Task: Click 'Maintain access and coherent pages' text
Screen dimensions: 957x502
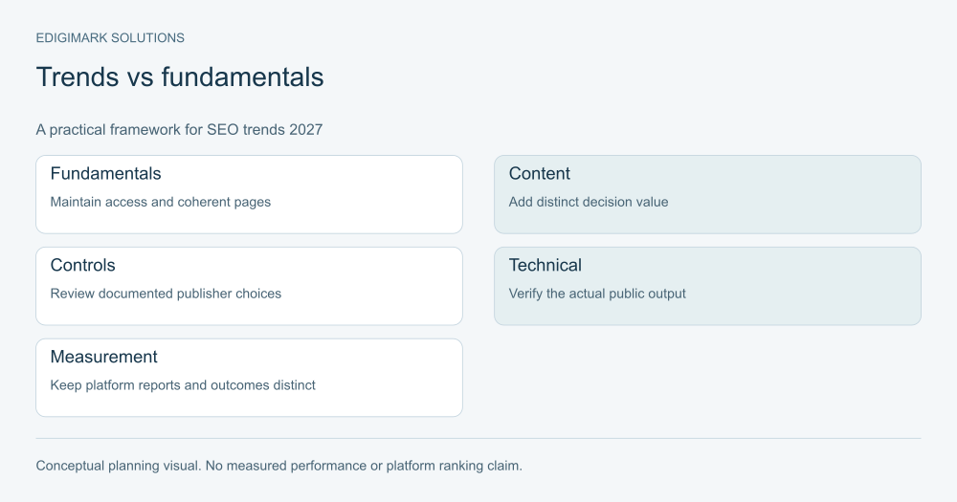Action: click(161, 202)
